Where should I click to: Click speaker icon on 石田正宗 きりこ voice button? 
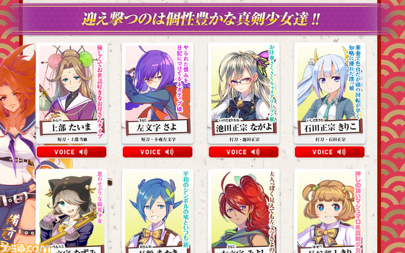[342, 152]
